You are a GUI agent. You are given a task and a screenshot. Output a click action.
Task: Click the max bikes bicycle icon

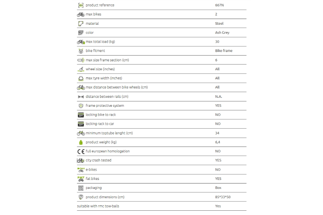pos(81,14)
